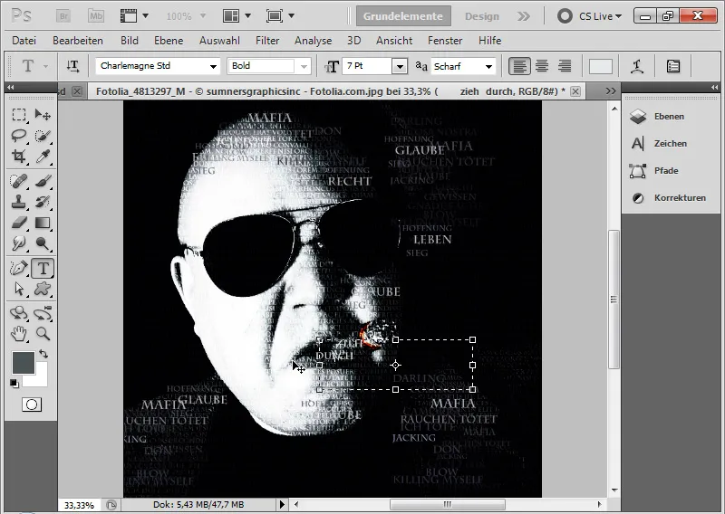Click the text color swatch in options bar
Screen dimensions: 725x514
[x=600, y=66]
